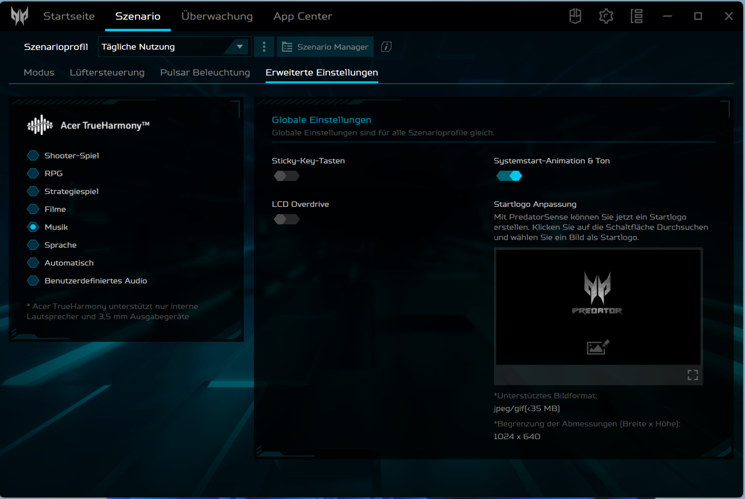Open the shield icon in title bar
Screen dimensions: 745x499
tap(575, 16)
